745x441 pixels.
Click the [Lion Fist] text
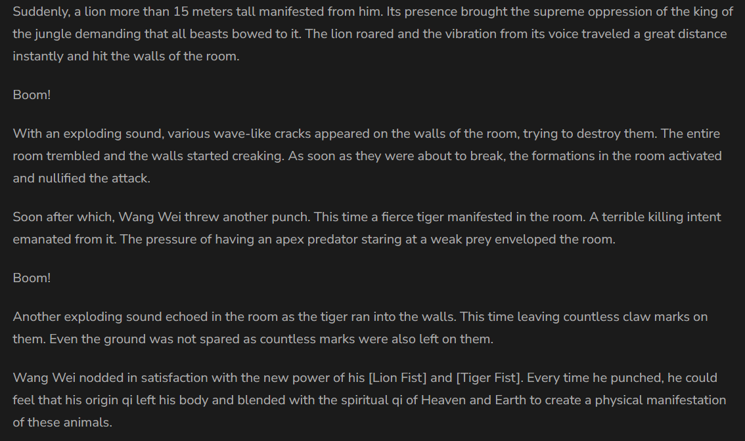[399, 378]
